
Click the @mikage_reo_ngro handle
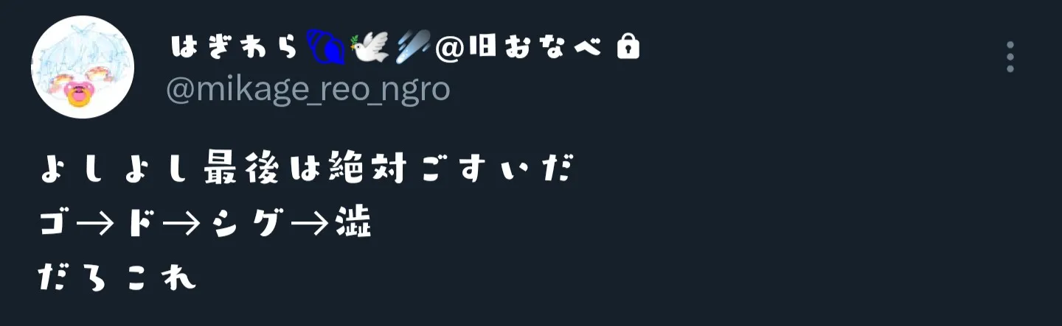[308, 90]
